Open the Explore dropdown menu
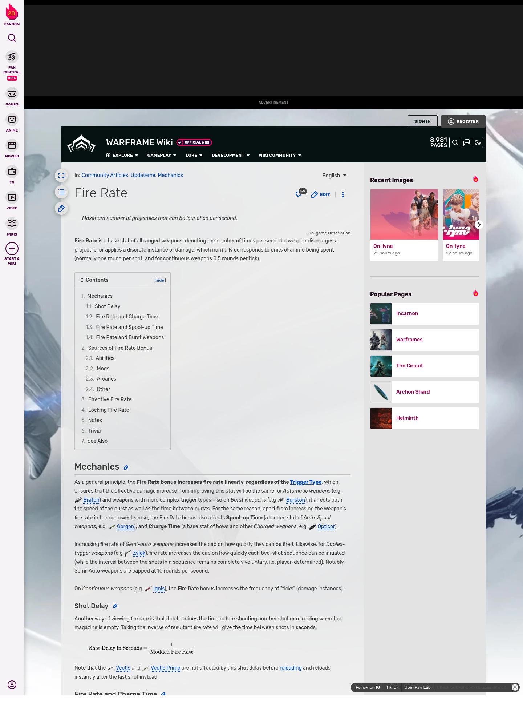523x727 pixels. point(122,155)
